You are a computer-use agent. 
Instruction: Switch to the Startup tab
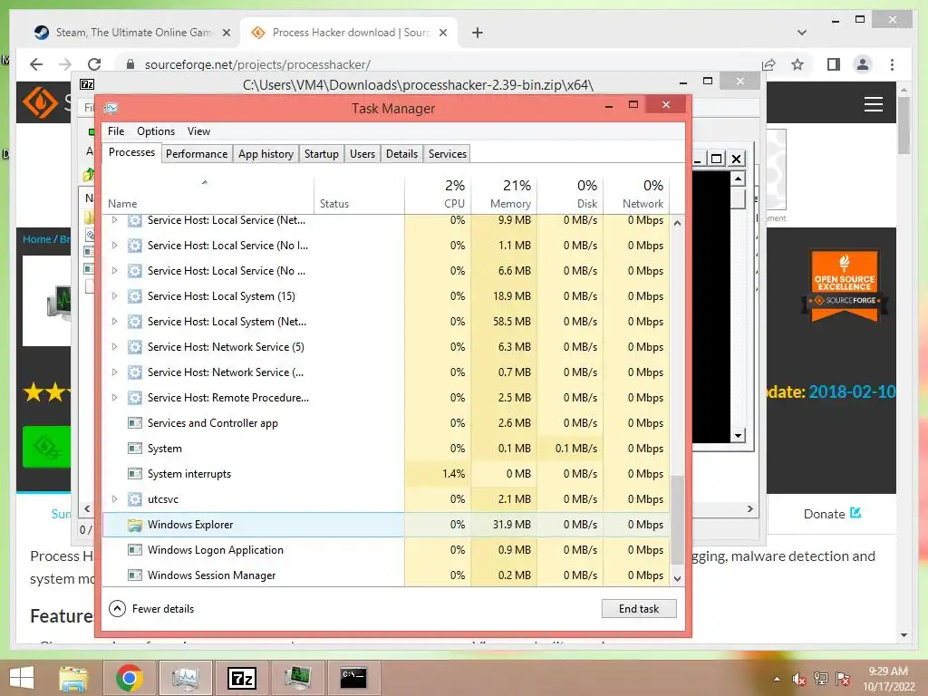pos(322,154)
